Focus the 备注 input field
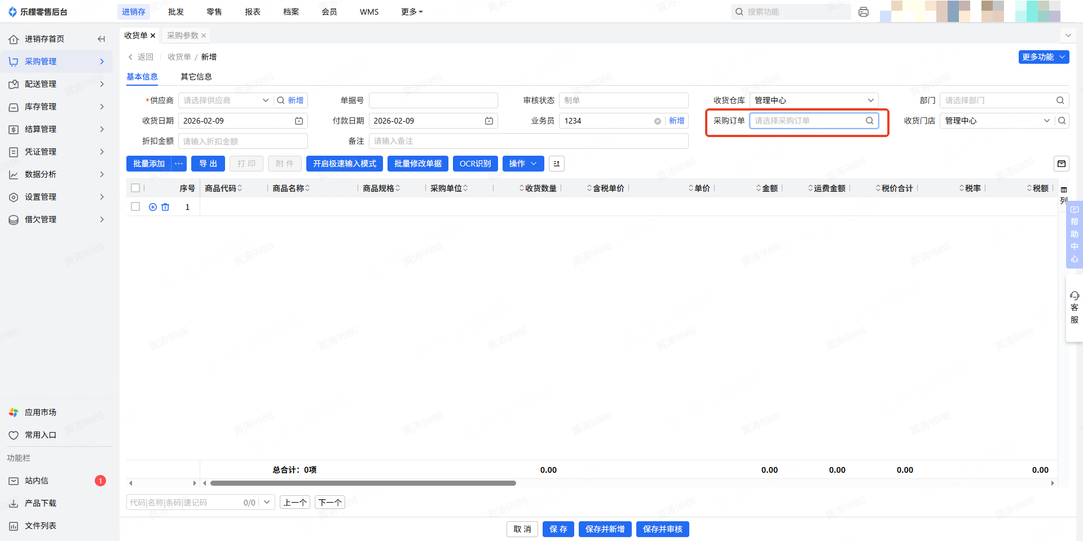 (x=529, y=141)
